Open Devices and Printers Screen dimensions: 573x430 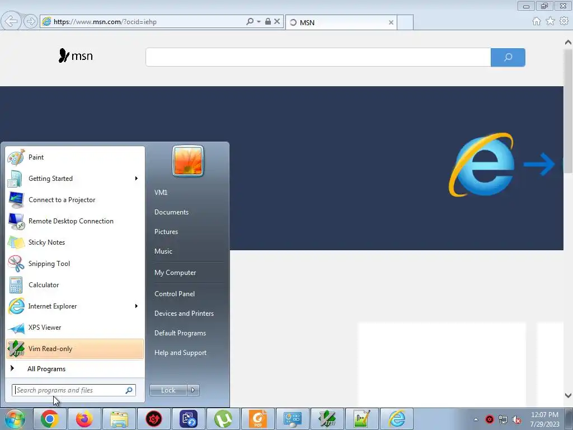pos(184,314)
